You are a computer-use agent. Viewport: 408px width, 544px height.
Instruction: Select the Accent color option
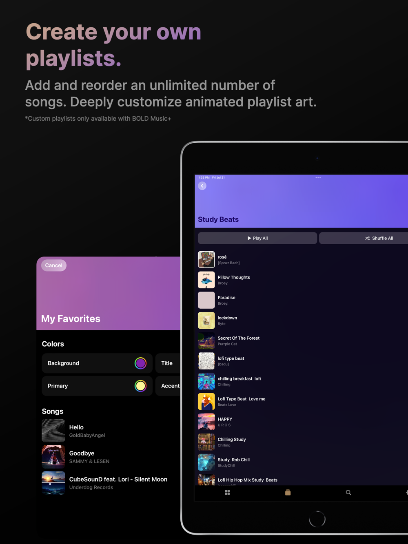[168, 386]
